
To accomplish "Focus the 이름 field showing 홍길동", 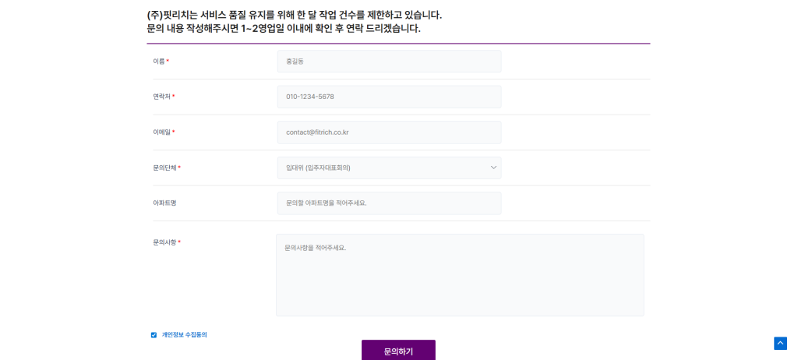I will pos(389,62).
